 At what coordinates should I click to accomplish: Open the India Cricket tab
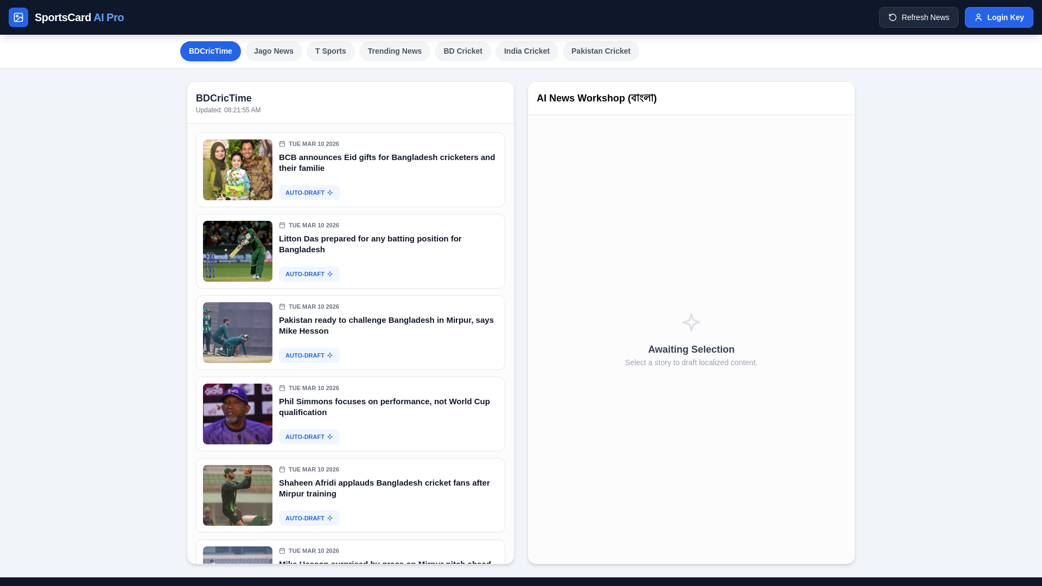click(x=527, y=51)
